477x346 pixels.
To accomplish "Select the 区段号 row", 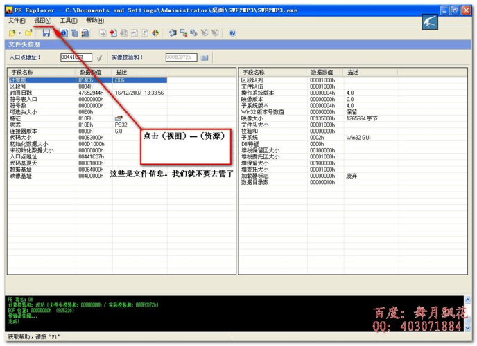I will pos(87,86).
